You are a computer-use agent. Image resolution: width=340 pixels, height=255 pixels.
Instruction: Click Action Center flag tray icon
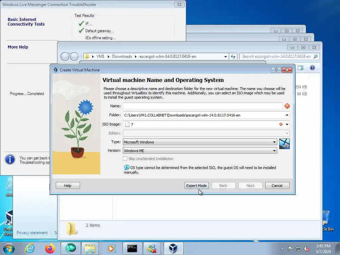pos(290,249)
